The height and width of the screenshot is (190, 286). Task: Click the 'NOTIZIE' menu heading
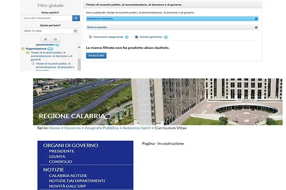tap(53, 170)
